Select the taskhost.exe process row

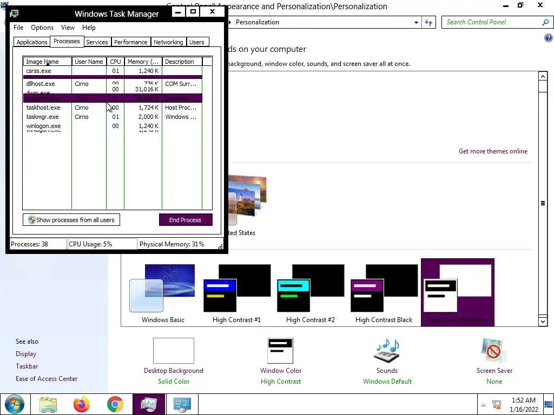113,108
